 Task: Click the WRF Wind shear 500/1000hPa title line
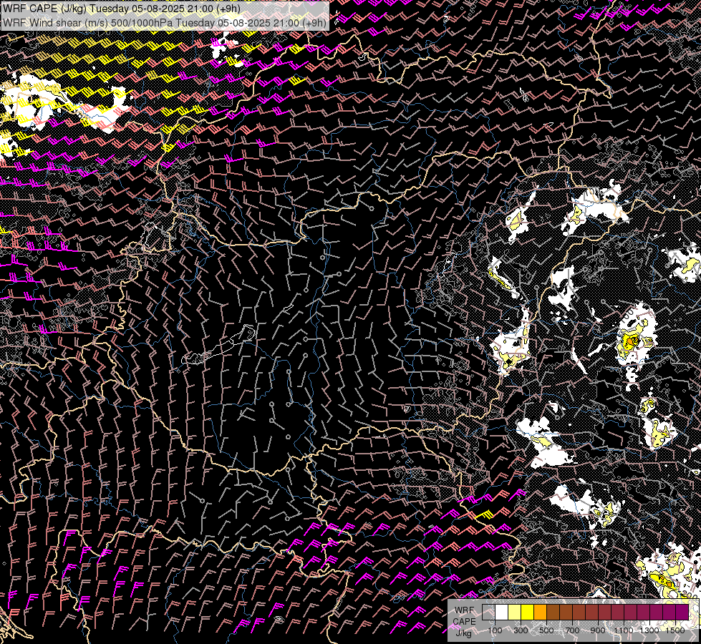point(165,22)
